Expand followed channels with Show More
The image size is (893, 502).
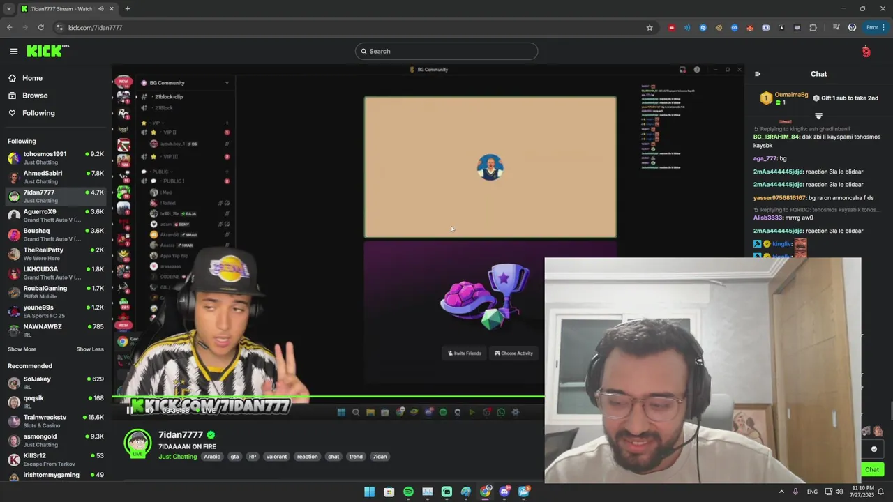[x=22, y=349]
